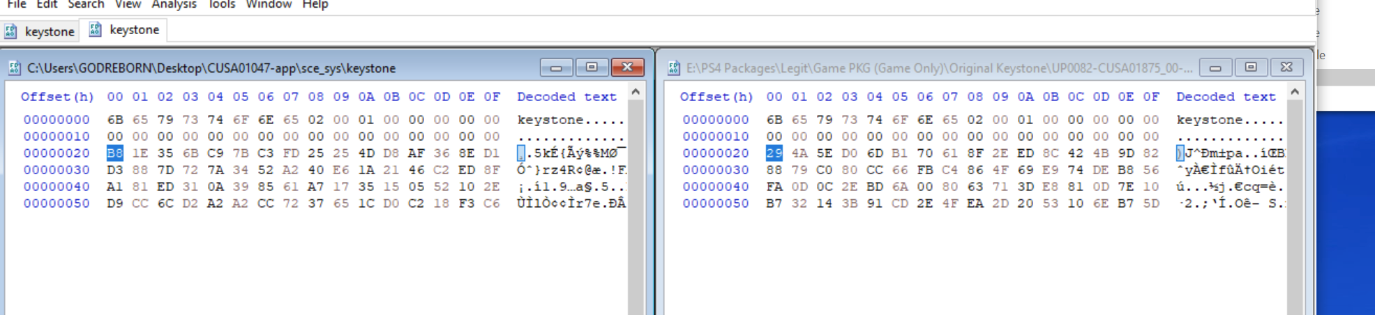Click byte 88 at offset 30 right window

tap(774, 170)
